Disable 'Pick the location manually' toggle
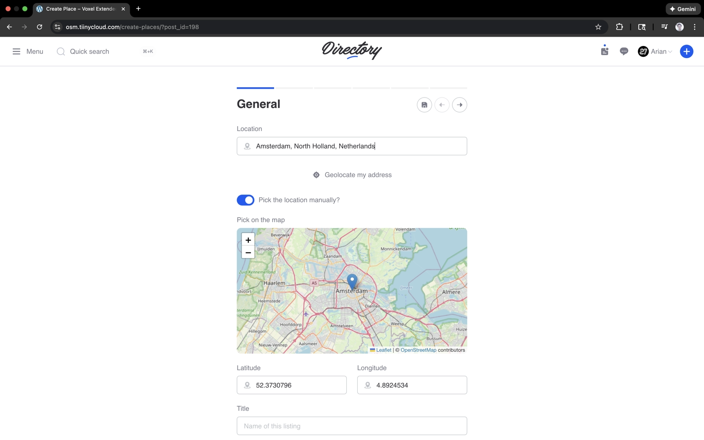The image size is (704, 440). click(x=245, y=200)
